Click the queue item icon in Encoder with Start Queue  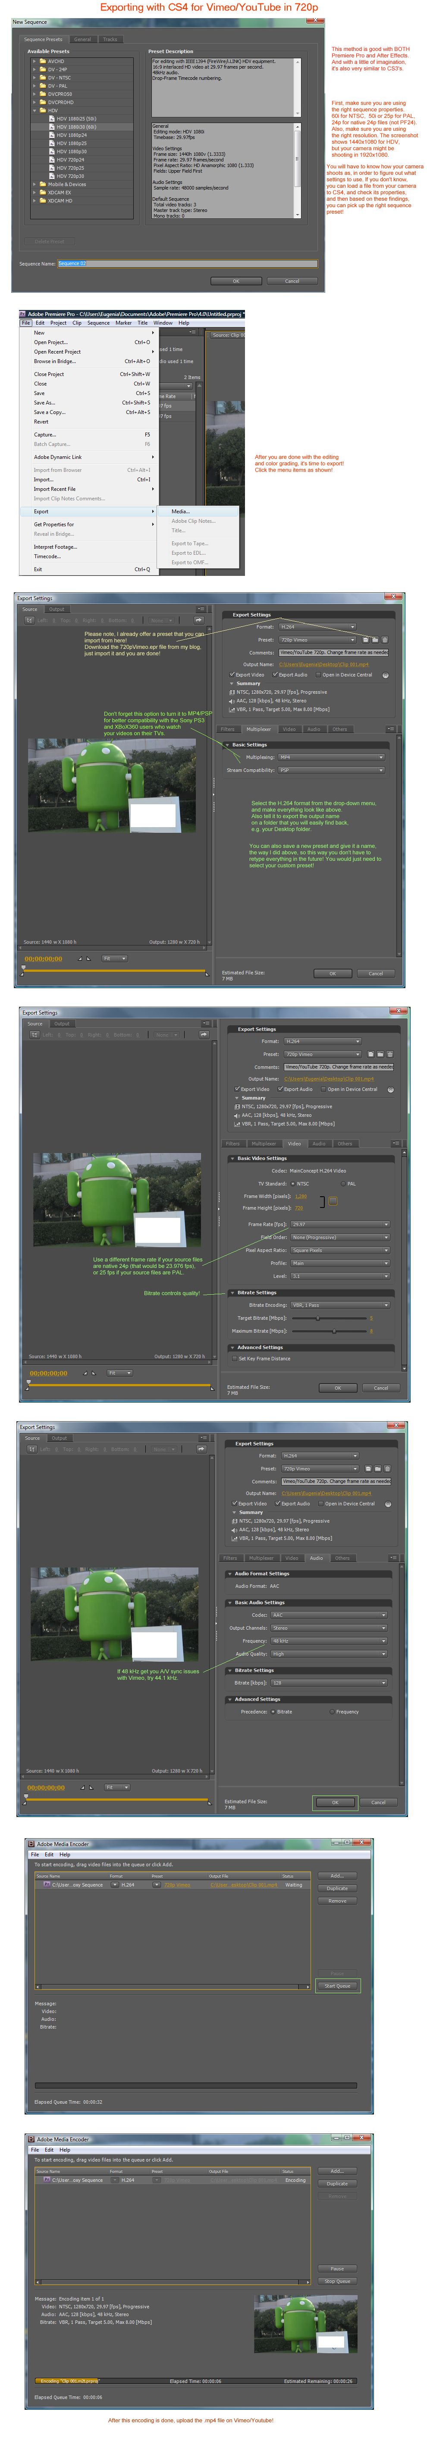coord(47,1885)
